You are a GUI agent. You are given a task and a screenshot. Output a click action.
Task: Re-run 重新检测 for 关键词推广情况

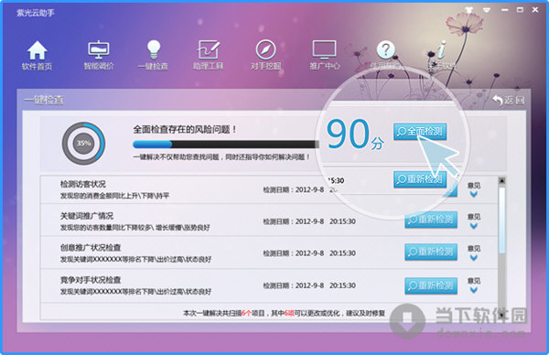click(431, 220)
